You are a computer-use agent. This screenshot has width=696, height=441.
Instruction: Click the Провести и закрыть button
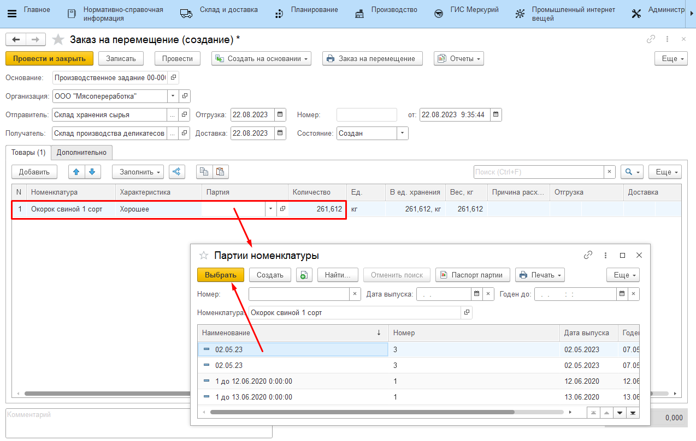[x=49, y=59]
